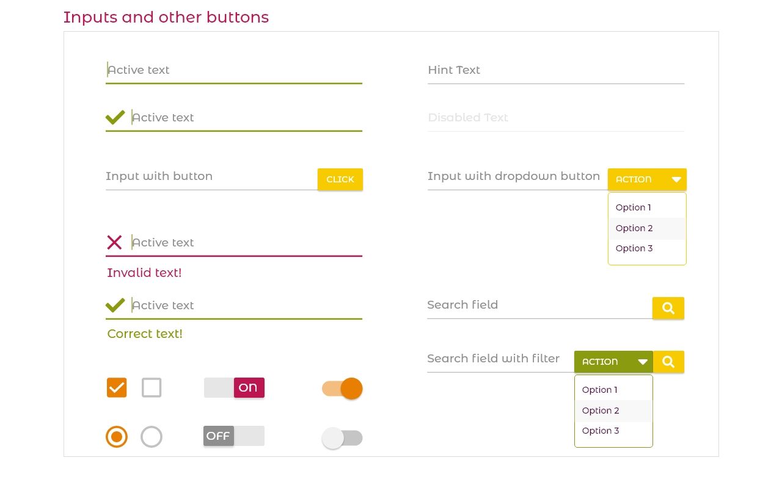This screenshot has width=782, height=488.
Task: Click the selected orange radio button
Action: (117, 437)
